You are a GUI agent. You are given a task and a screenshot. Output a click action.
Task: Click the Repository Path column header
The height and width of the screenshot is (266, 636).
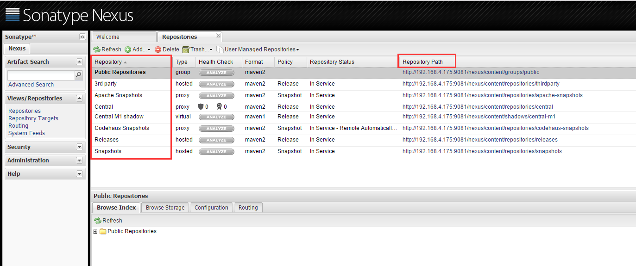tap(517, 62)
